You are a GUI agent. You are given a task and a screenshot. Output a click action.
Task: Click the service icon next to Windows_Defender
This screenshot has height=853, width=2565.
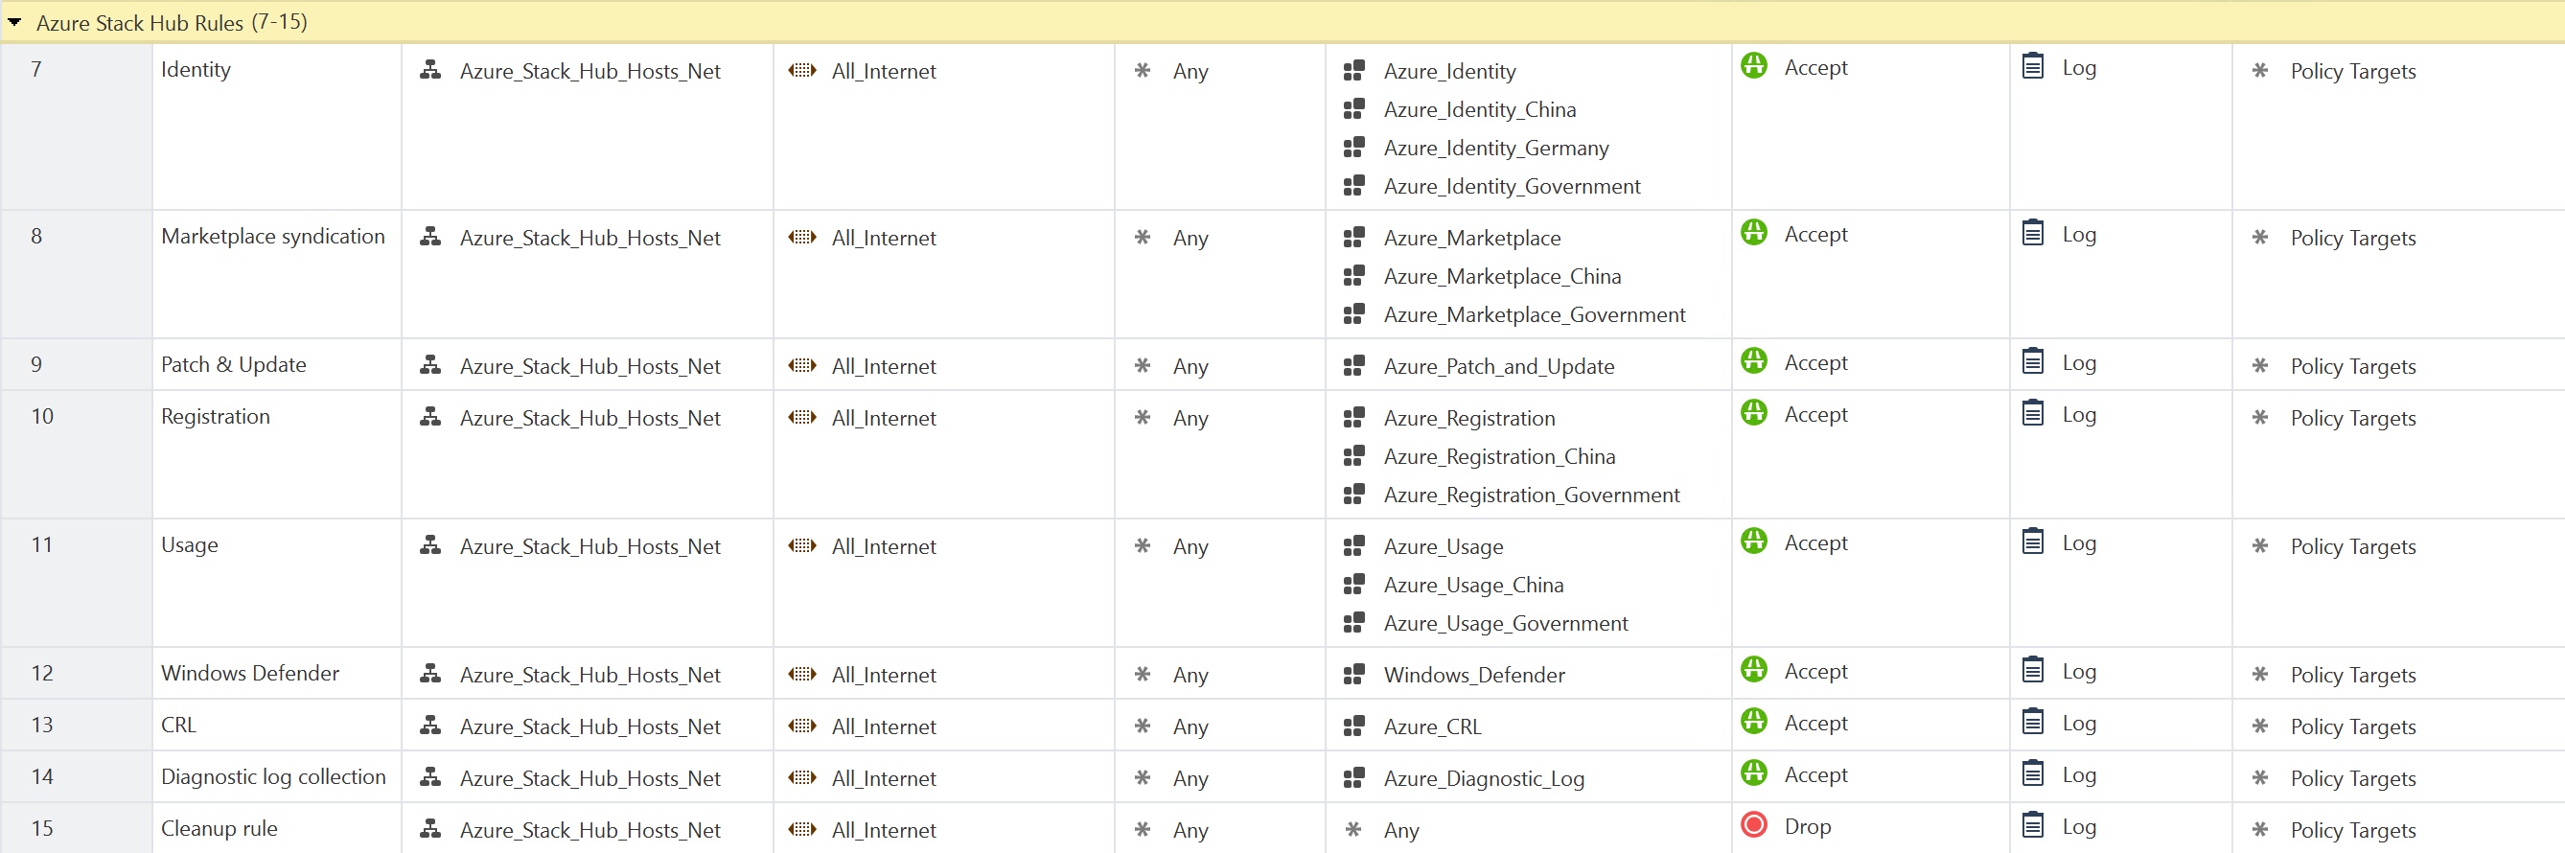pos(1353,675)
